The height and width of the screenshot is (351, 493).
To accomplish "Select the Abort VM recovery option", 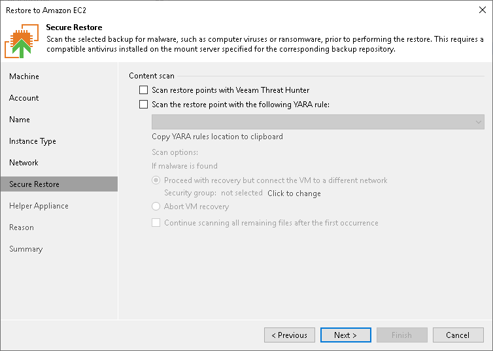I will [156, 206].
